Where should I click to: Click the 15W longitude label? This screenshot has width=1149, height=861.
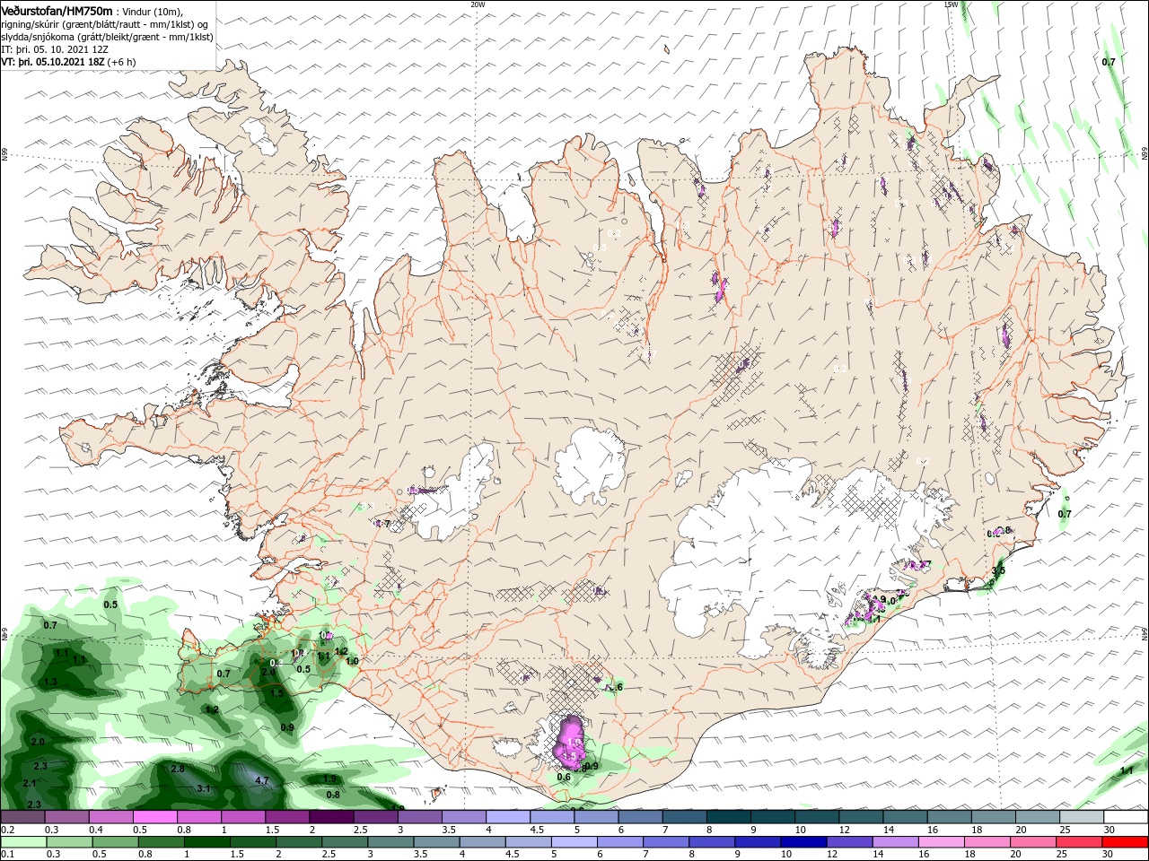click(950, 4)
